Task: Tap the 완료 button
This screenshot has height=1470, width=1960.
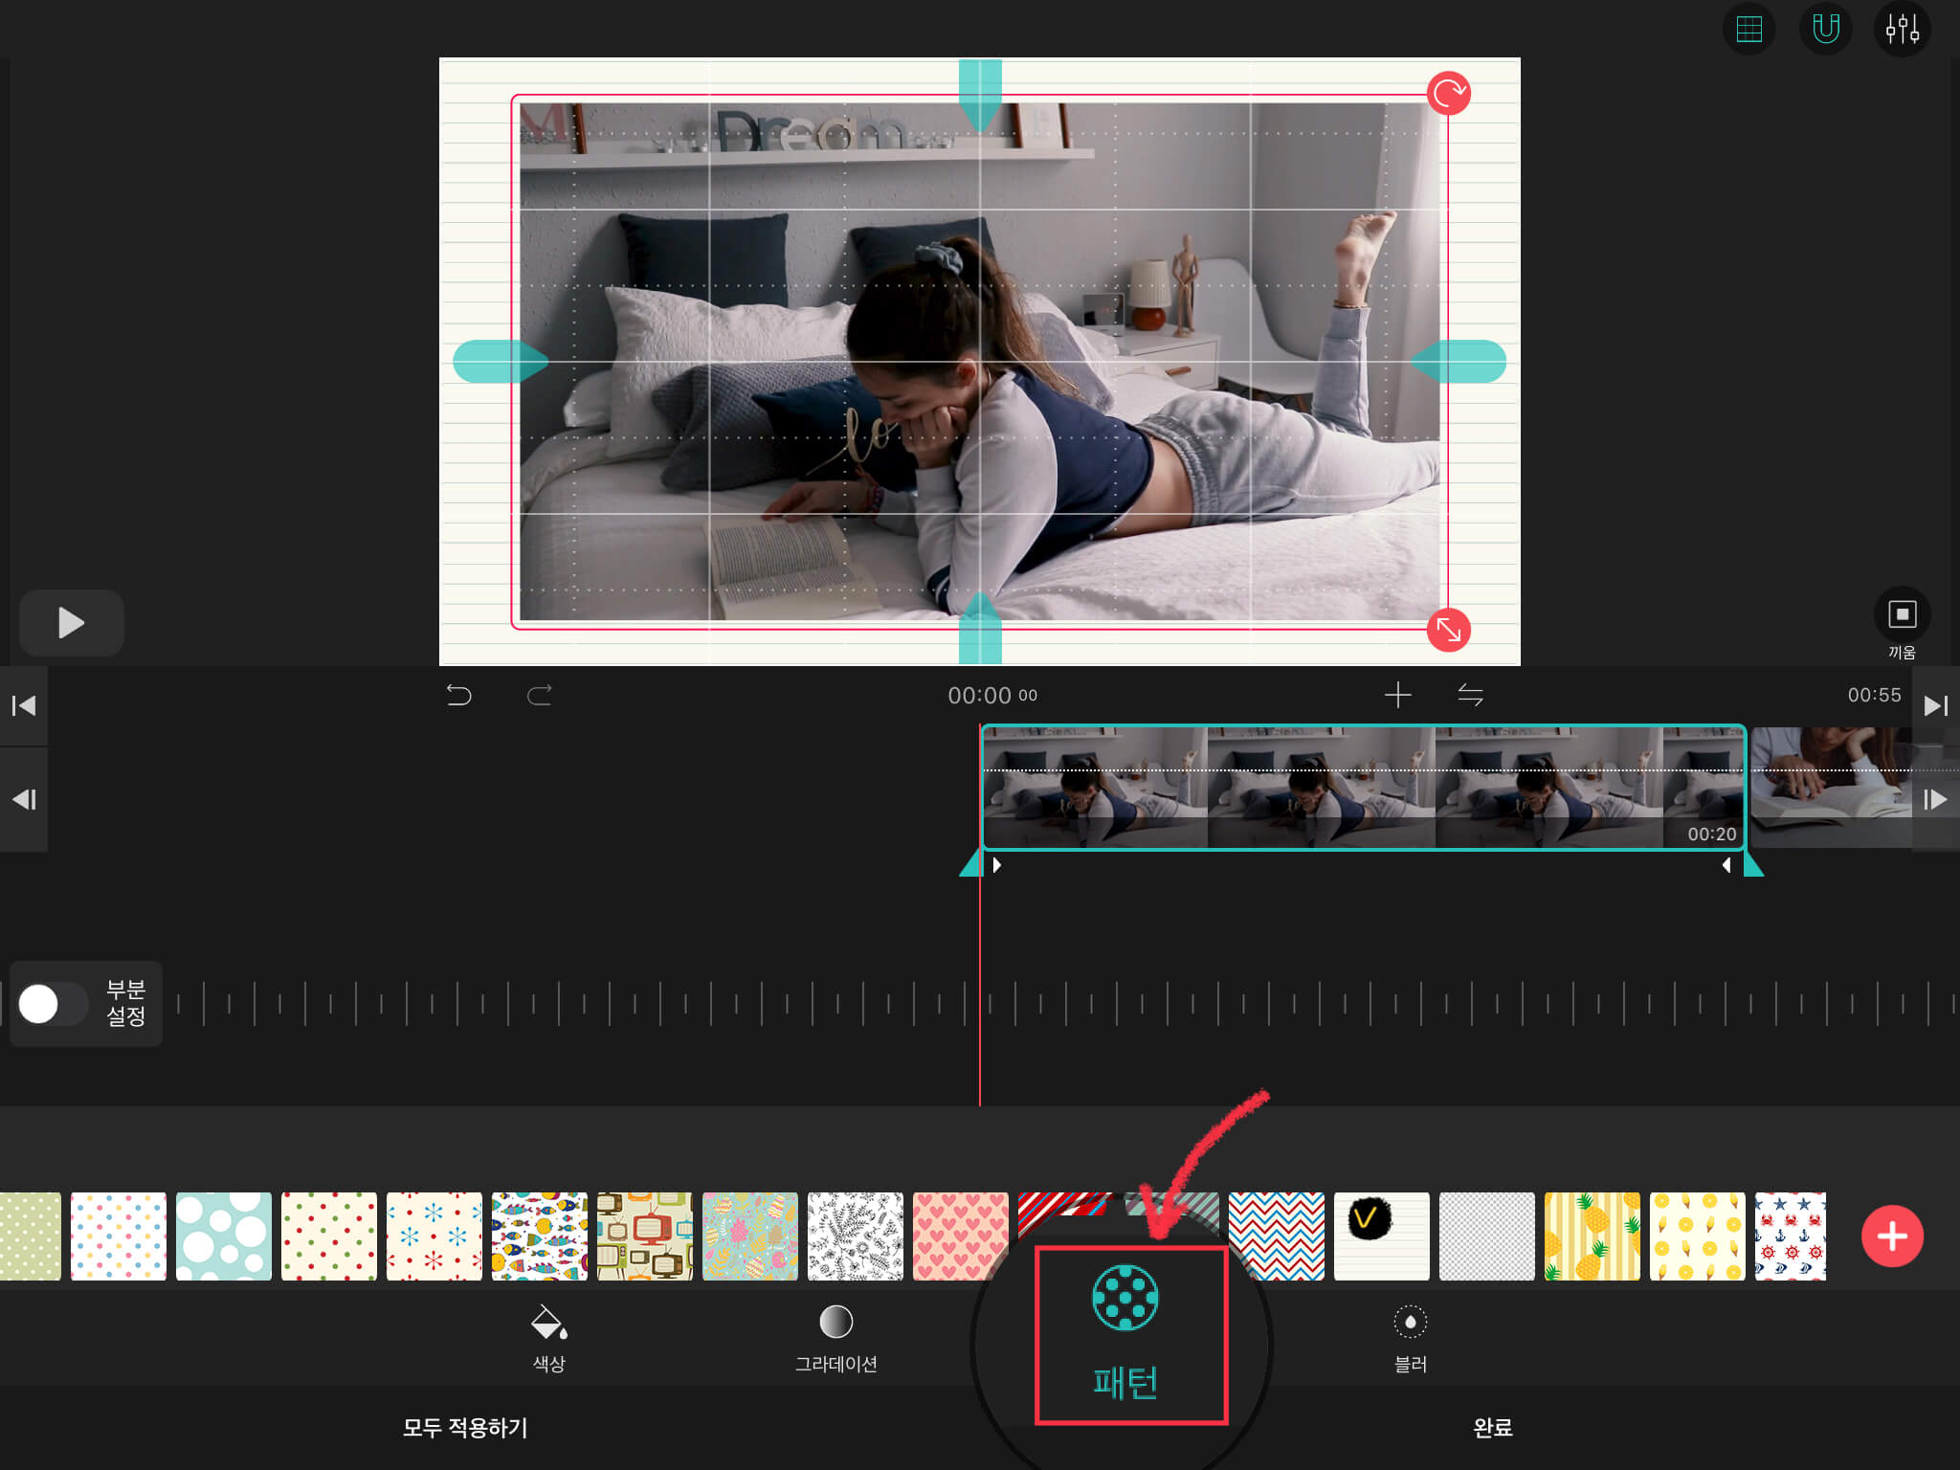Action: coord(1492,1428)
